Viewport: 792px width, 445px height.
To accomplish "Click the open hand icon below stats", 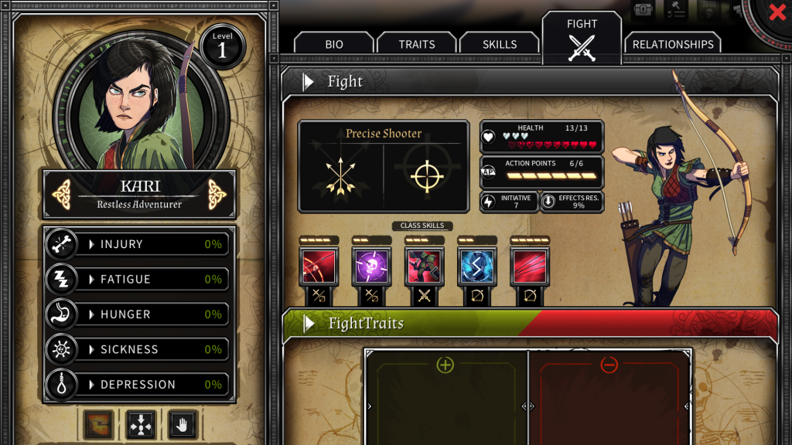I will 183,425.
